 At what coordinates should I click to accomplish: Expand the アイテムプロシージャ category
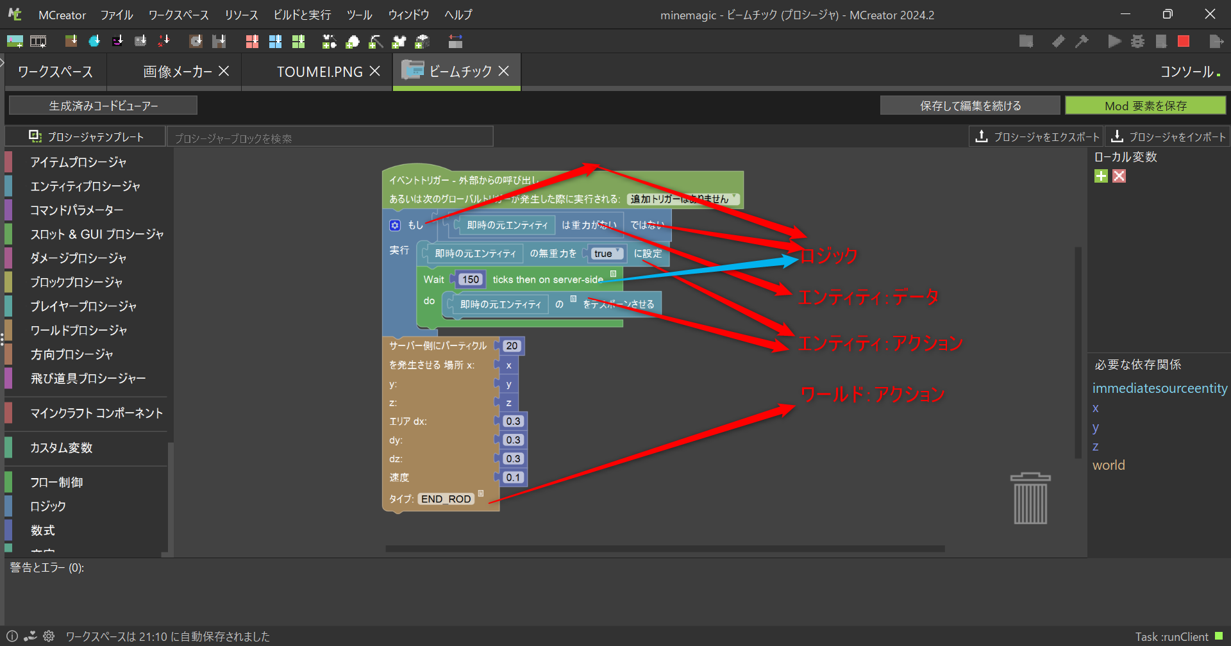(78, 162)
